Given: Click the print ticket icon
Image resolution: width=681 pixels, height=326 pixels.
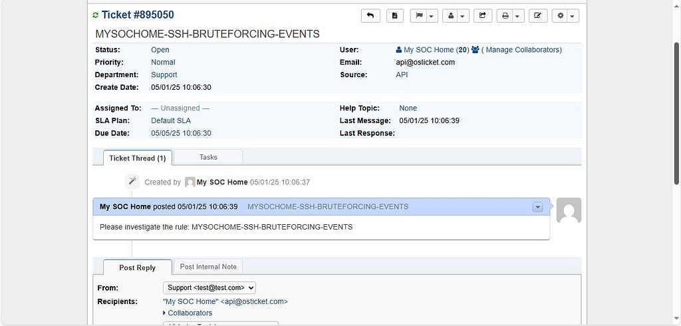Looking at the screenshot, I should [505, 16].
